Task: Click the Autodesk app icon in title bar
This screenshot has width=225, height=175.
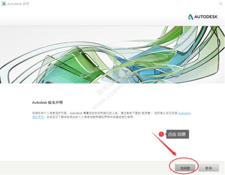Action: point(4,4)
